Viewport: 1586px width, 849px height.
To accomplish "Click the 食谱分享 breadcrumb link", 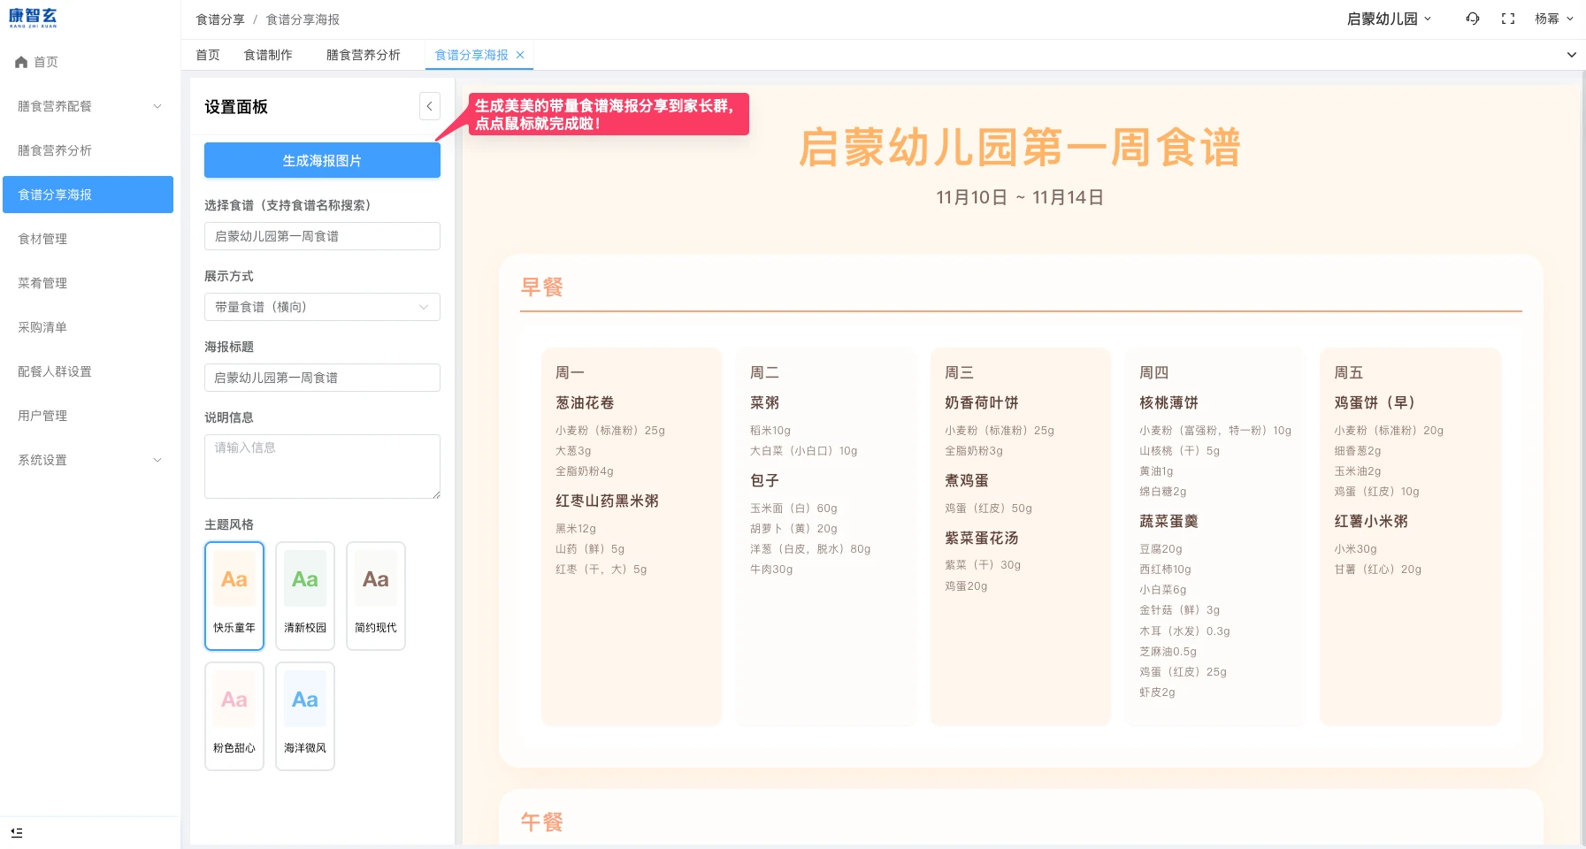I will (219, 19).
